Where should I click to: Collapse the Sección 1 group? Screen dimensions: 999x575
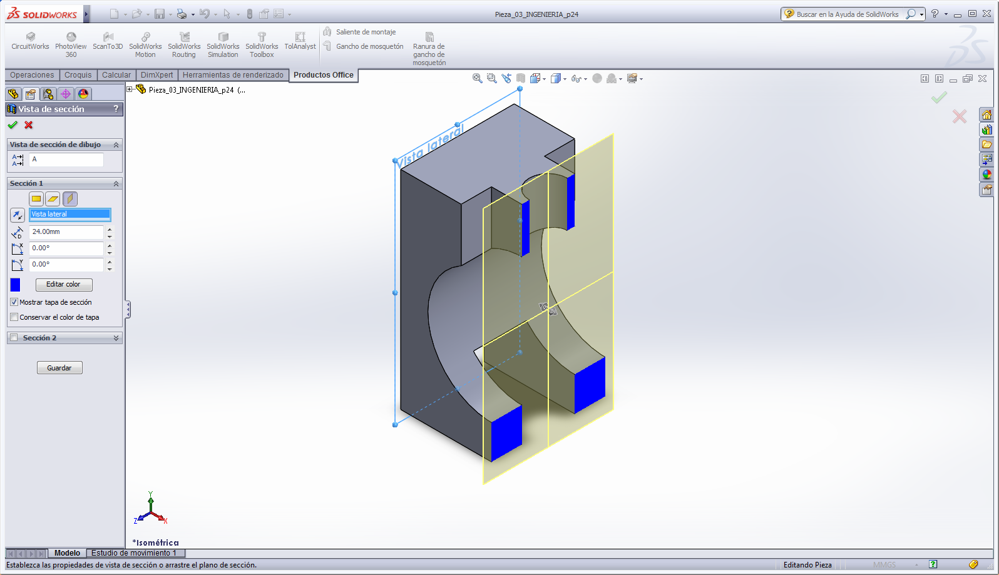click(x=116, y=184)
